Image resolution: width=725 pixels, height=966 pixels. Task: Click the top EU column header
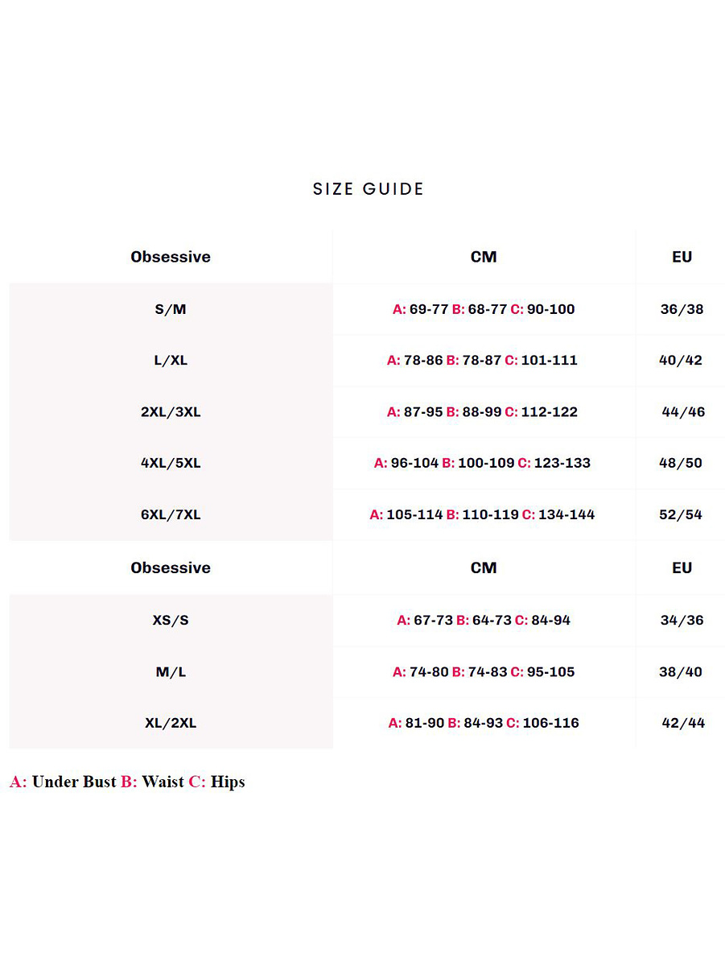(682, 257)
